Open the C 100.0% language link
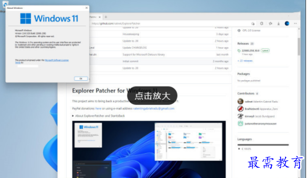This screenshot has height=178, width=307. [x=246, y=149]
